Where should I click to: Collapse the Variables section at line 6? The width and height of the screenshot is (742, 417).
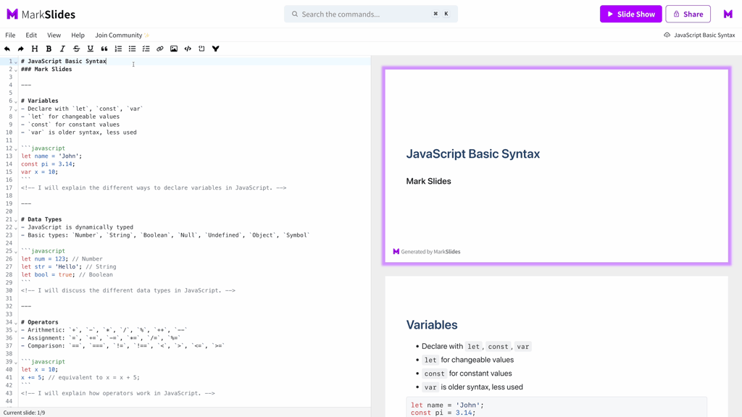(15, 101)
